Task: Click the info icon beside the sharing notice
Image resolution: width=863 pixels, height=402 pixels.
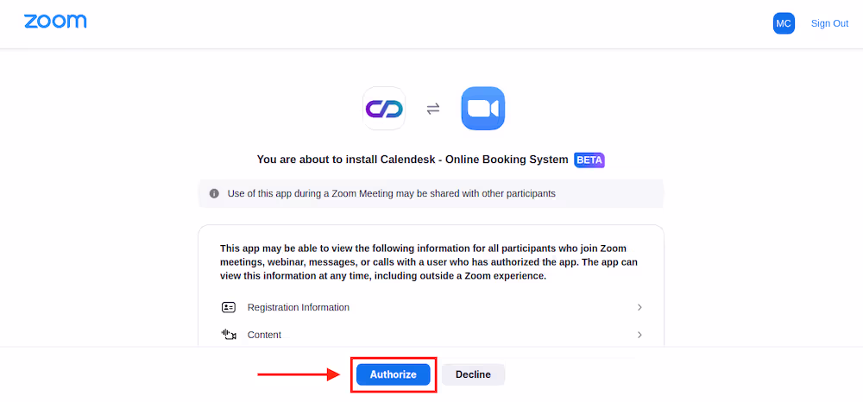Action: pos(214,193)
